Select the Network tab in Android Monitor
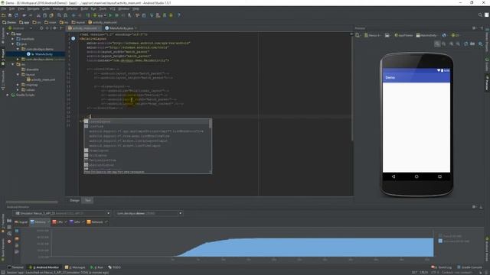Viewport: 490px width, 275px height. point(97,222)
